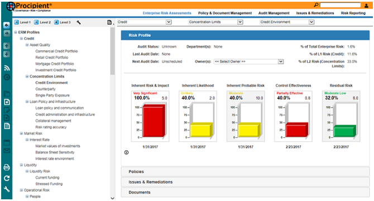The width and height of the screenshot is (374, 201).
Task: Open the envelope mail sidebar icon
Action: 7,151
